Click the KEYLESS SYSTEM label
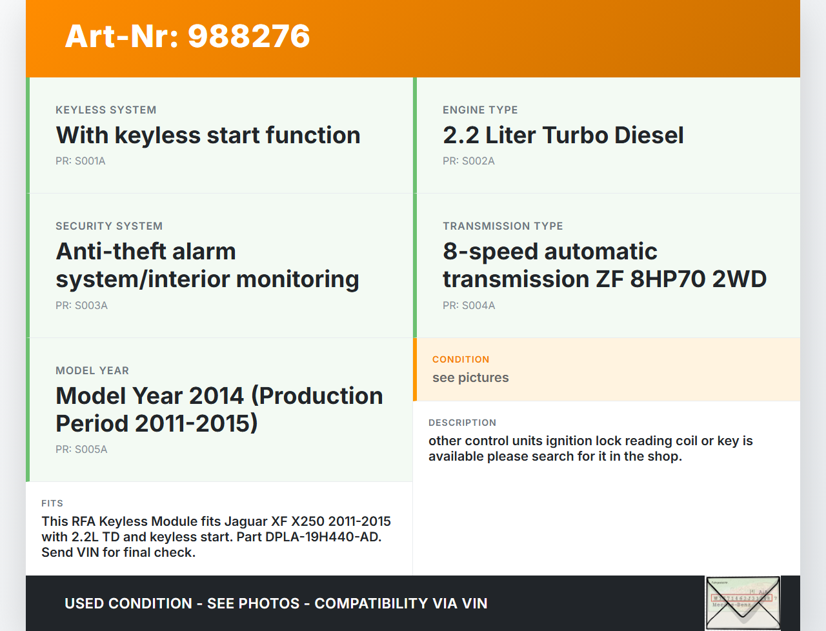 pos(106,110)
